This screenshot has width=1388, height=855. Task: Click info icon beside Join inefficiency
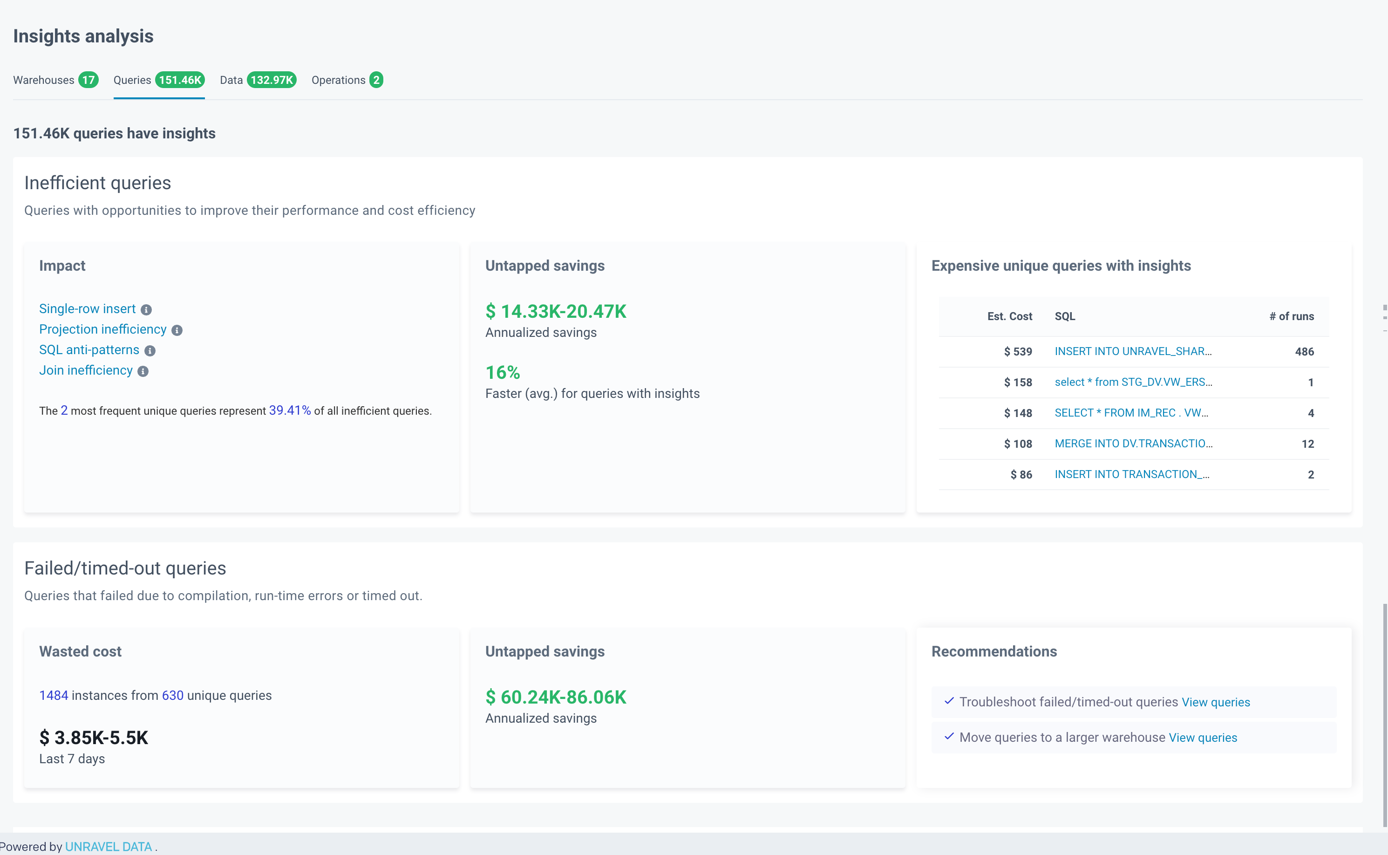pos(143,371)
